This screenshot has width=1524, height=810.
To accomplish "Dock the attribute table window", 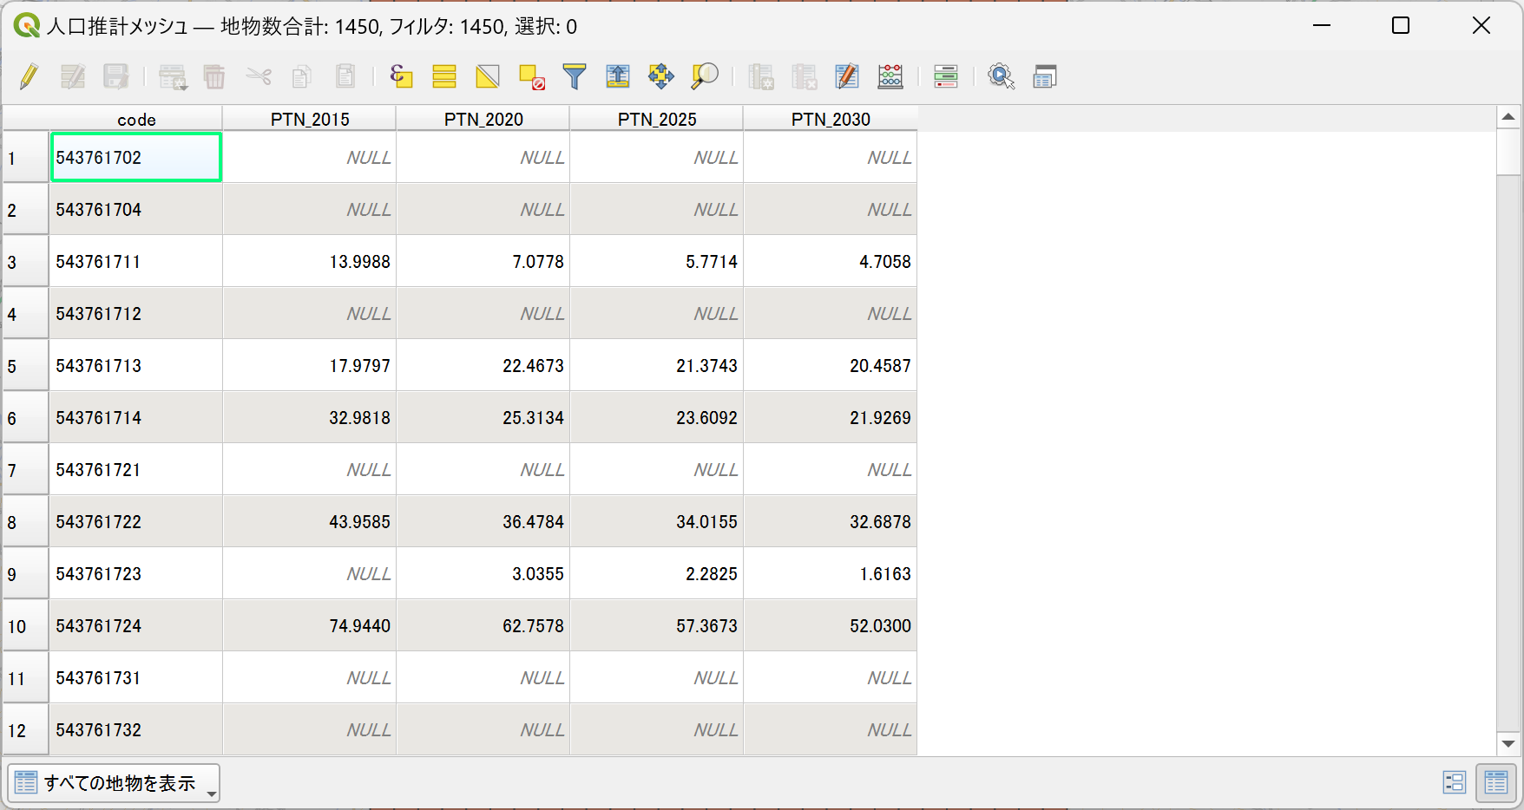I will click(x=1045, y=76).
